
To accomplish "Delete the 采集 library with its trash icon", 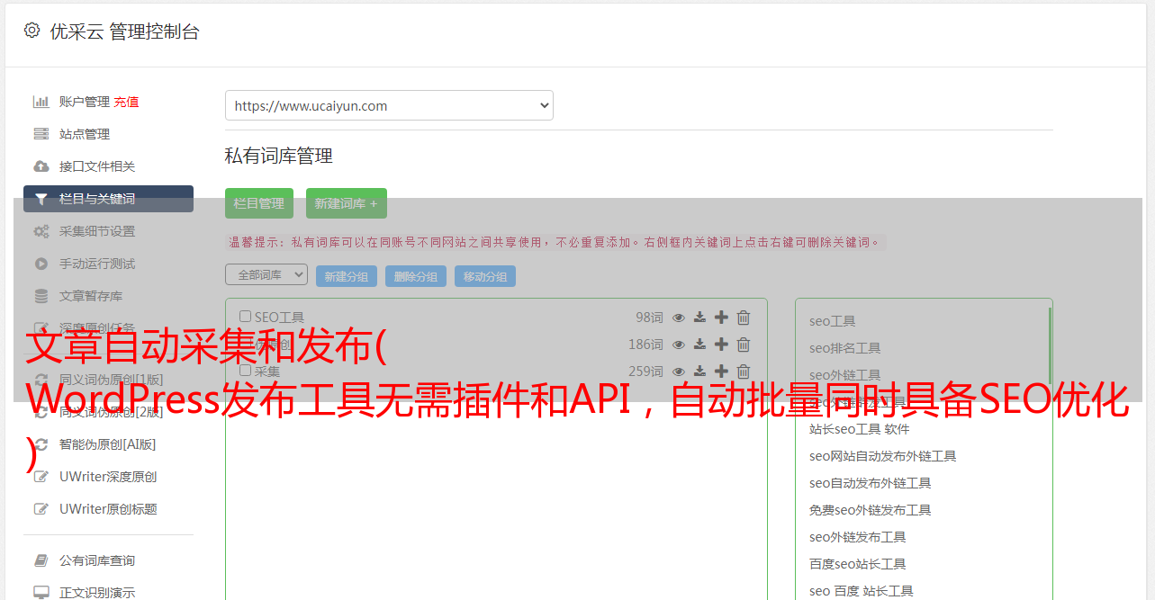I will point(744,372).
